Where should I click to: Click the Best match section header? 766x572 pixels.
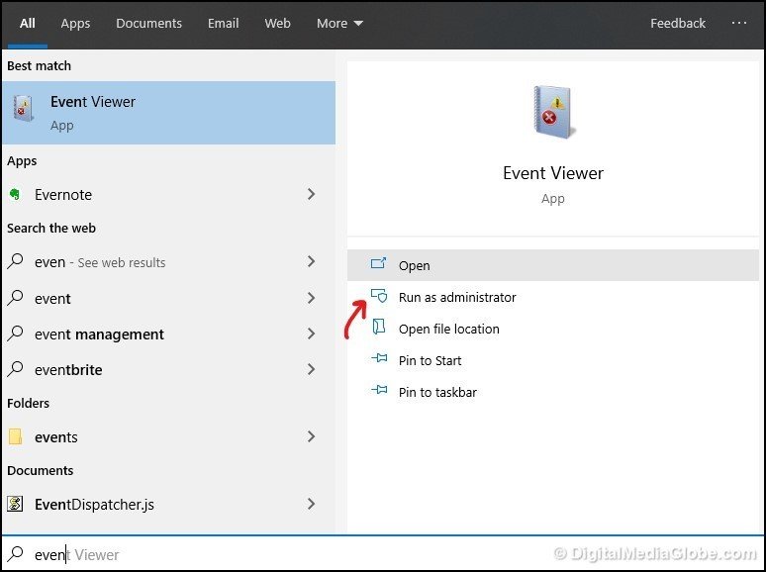(x=39, y=65)
